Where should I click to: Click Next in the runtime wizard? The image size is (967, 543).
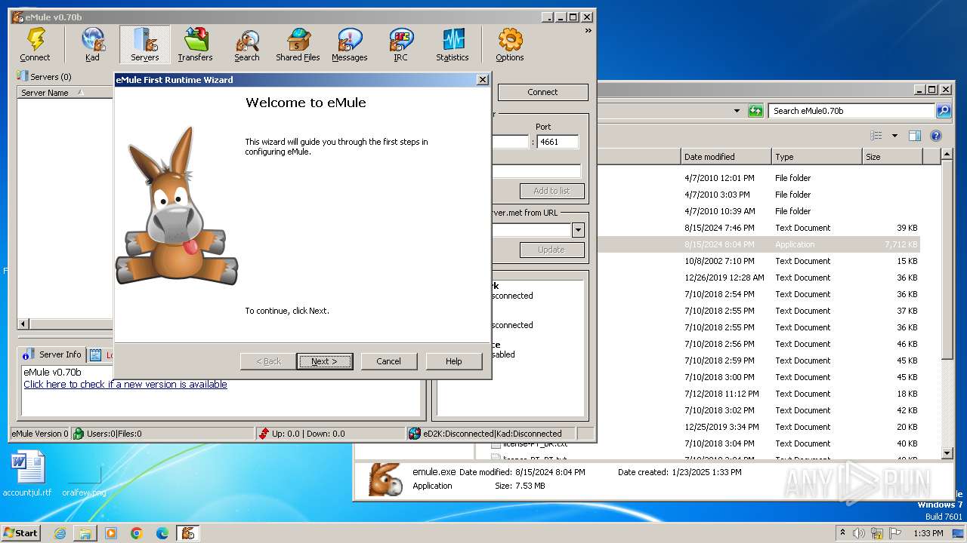coord(324,361)
